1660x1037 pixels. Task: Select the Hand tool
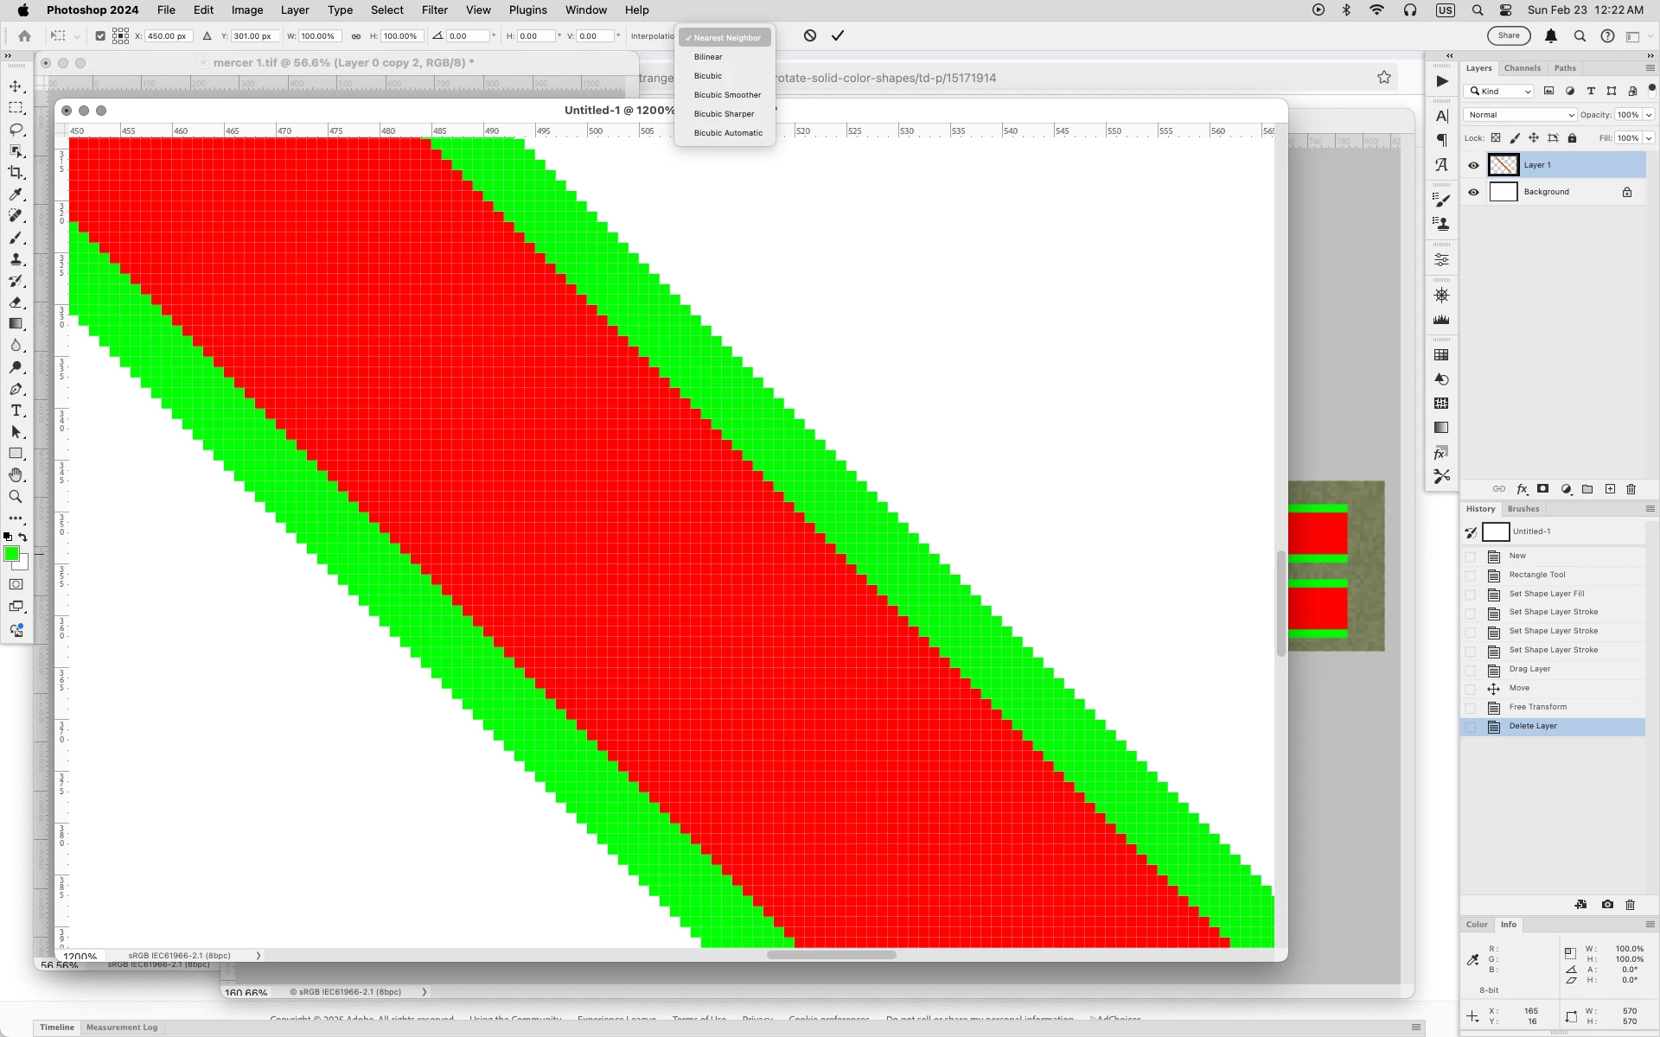coord(16,475)
